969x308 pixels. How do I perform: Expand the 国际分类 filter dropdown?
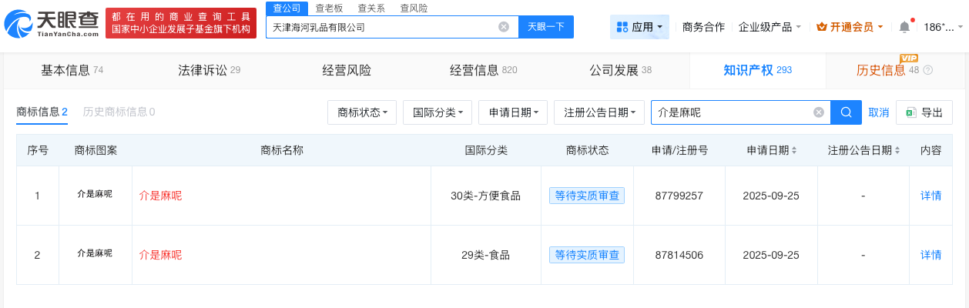438,112
